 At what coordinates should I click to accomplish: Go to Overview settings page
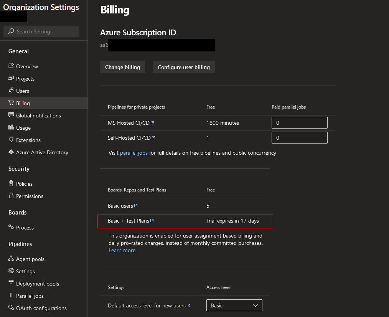point(27,66)
